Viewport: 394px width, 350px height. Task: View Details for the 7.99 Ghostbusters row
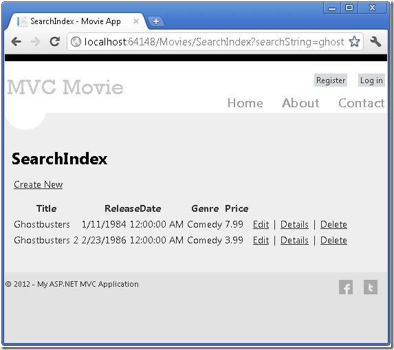(x=294, y=224)
